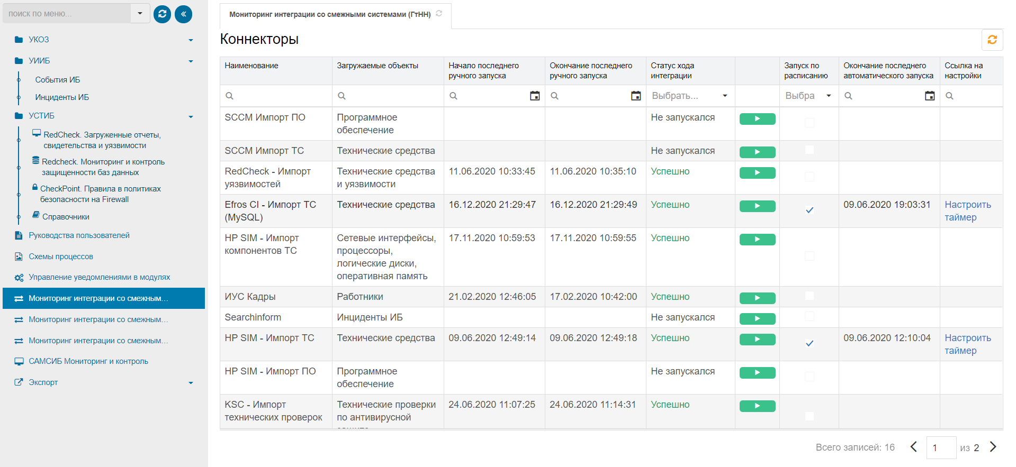
Task: Start the Efros CI import play button
Action: tap(757, 206)
